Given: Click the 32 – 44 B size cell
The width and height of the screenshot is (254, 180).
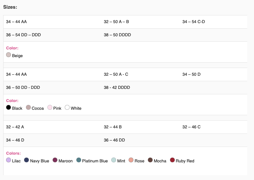Looking at the screenshot, I should [140, 127].
